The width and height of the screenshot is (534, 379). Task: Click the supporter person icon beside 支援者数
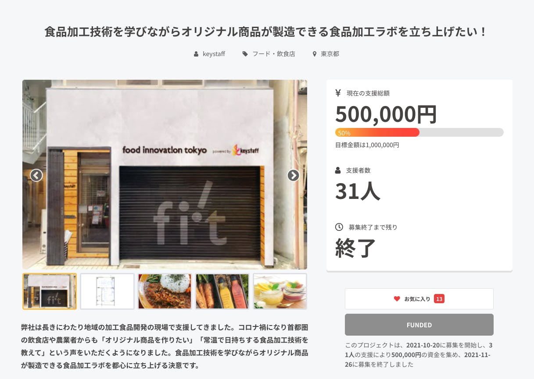pyautogui.click(x=338, y=170)
